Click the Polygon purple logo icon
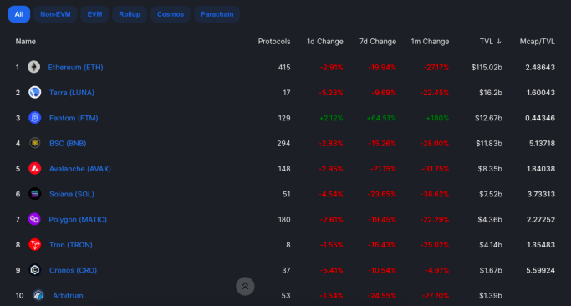This screenshot has width=571, height=306. (x=34, y=219)
